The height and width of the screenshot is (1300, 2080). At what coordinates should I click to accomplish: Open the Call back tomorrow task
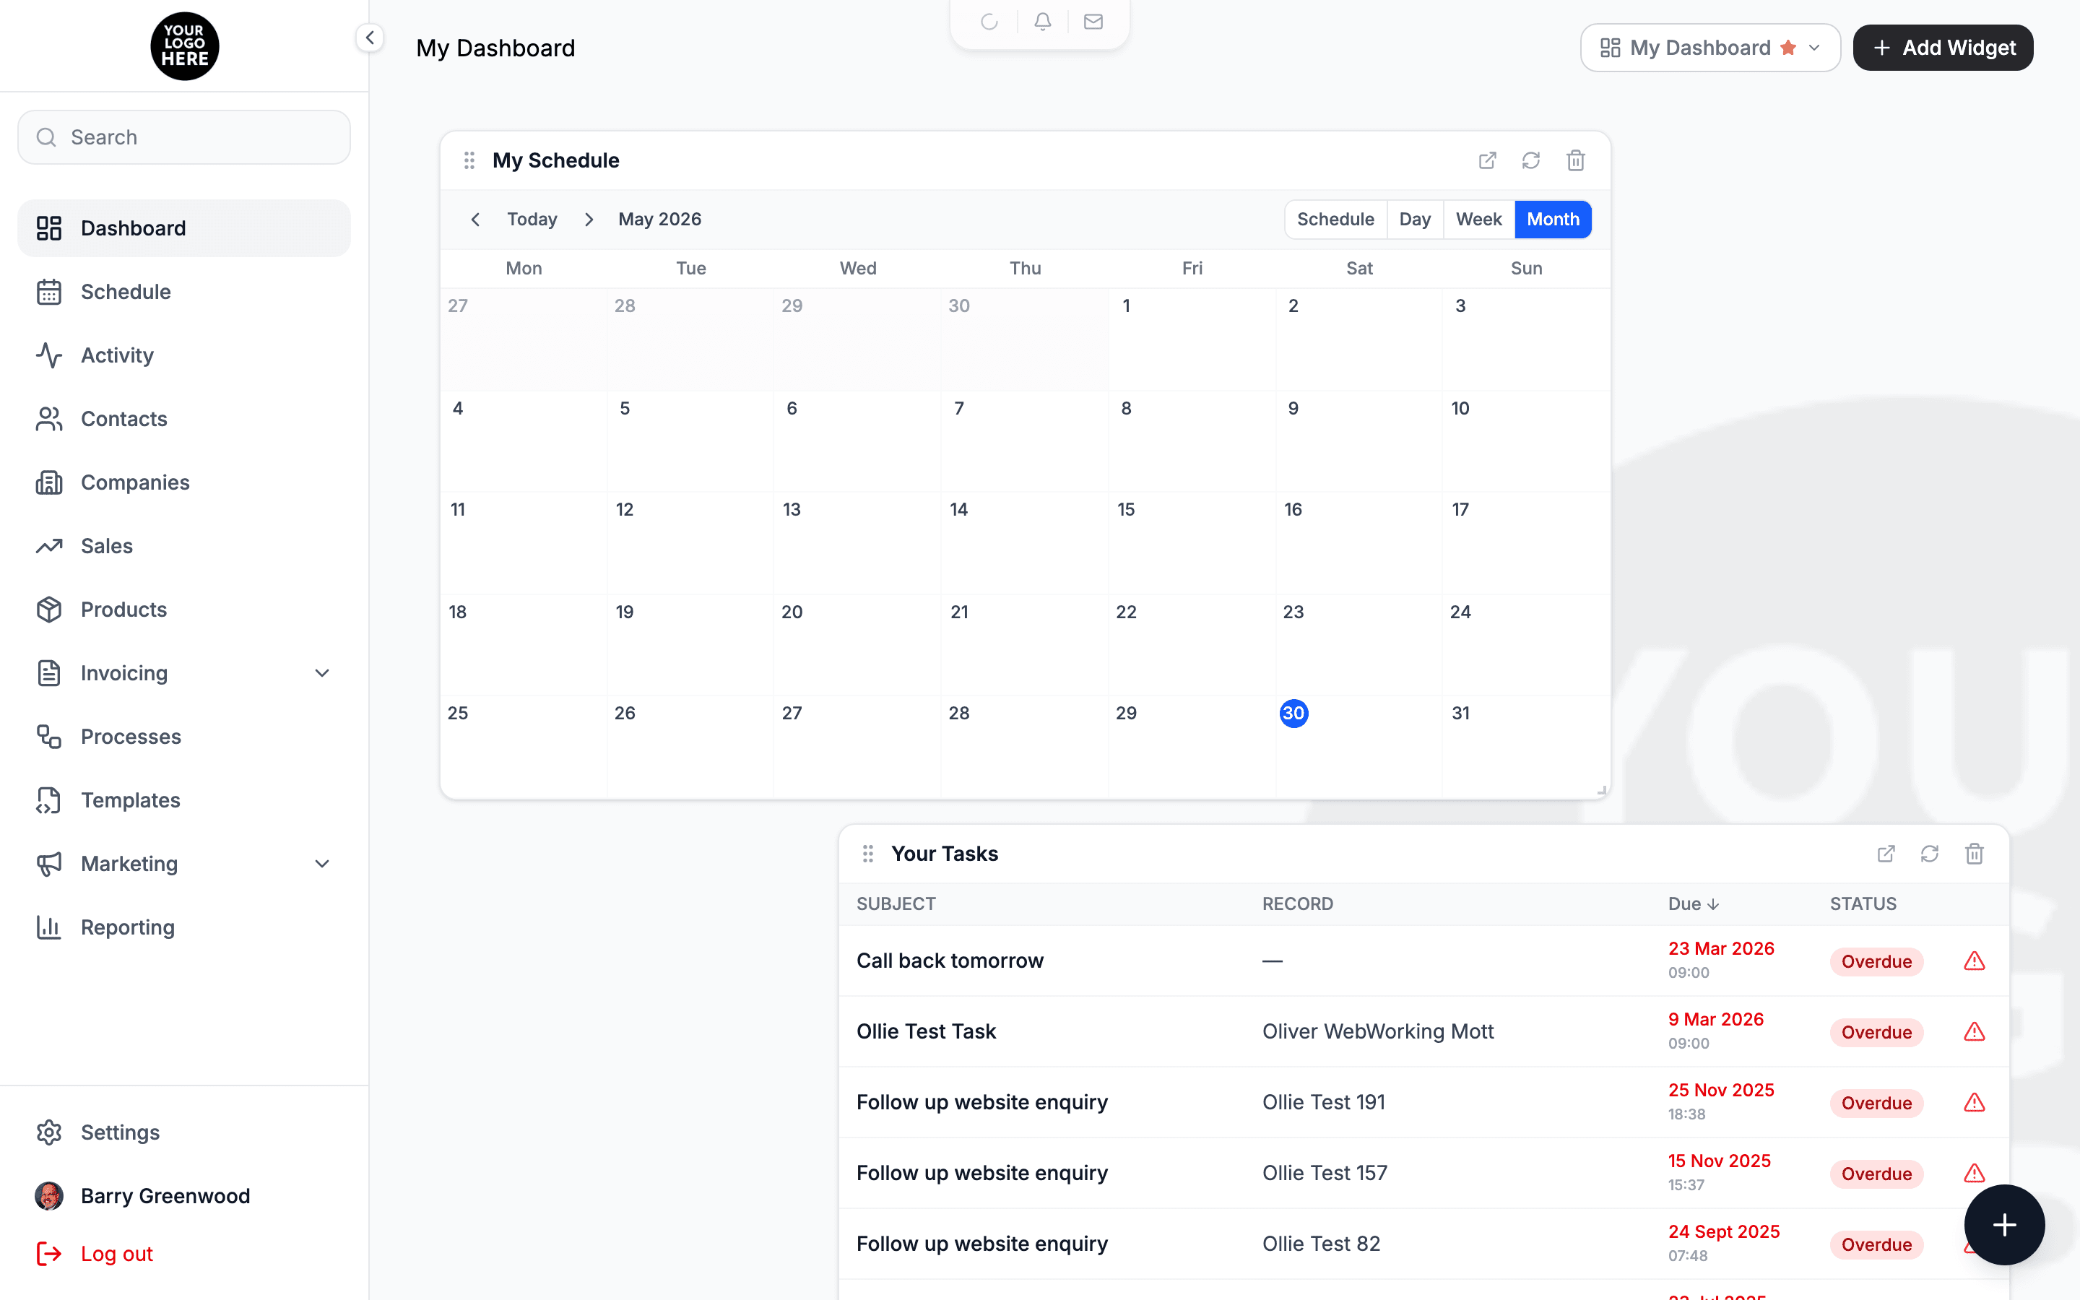point(950,961)
